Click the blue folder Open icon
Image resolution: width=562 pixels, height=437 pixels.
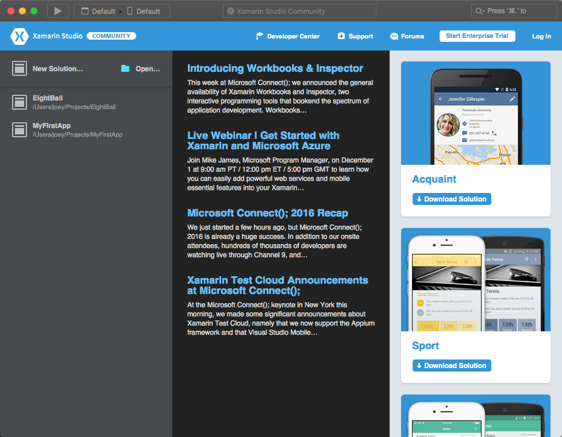tap(125, 68)
